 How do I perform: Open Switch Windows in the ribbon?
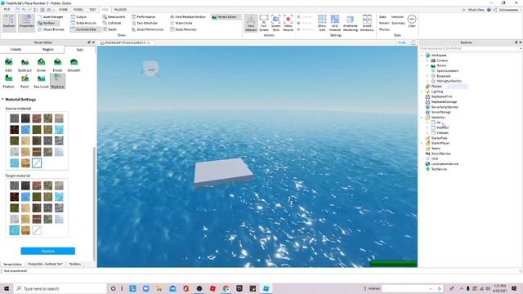point(367,23)
